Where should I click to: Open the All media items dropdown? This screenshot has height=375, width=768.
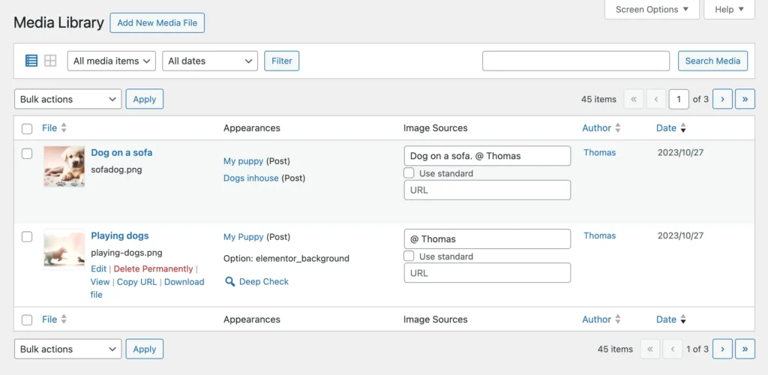pyautogui.click(x=112, y=61)
